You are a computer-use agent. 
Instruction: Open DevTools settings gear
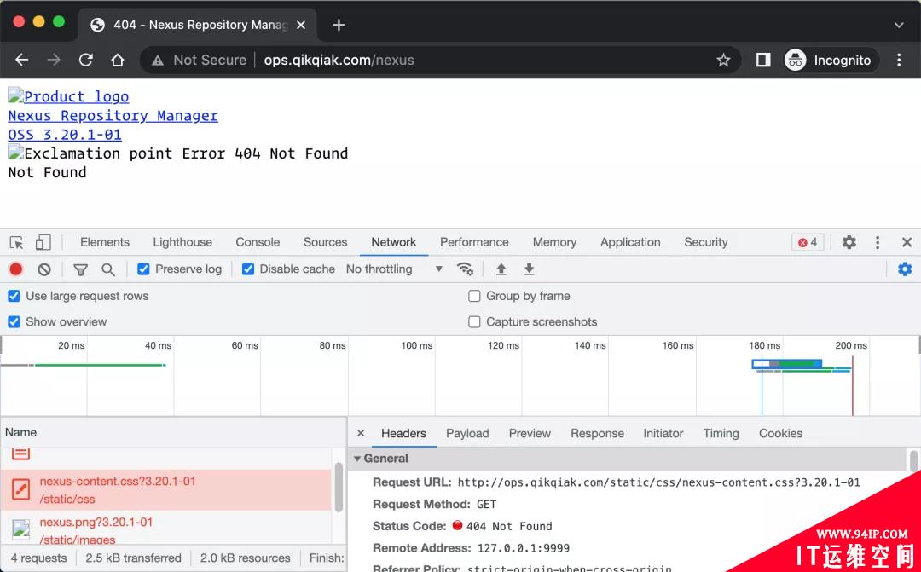pos(849,242)
